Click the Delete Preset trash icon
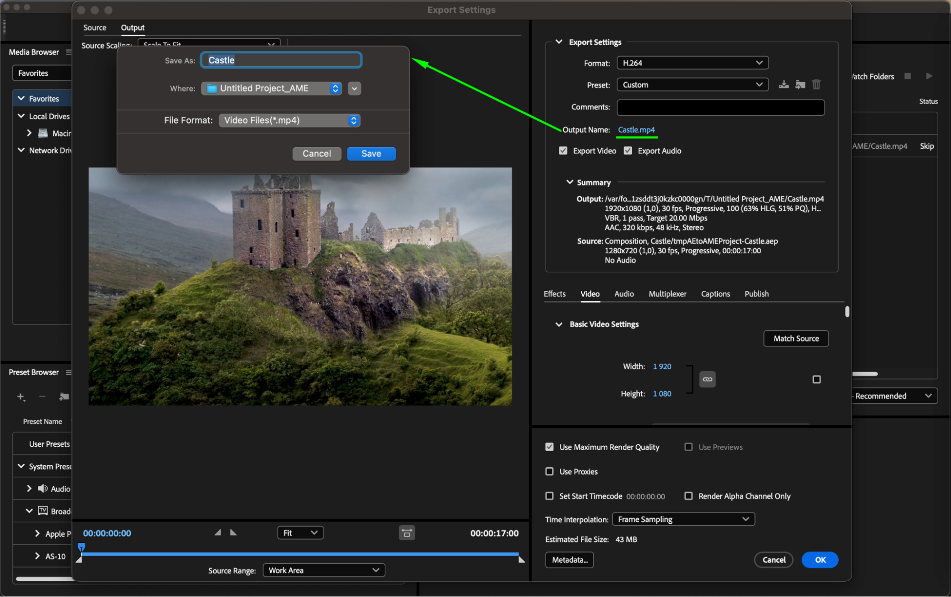 (x=816, y=85)
